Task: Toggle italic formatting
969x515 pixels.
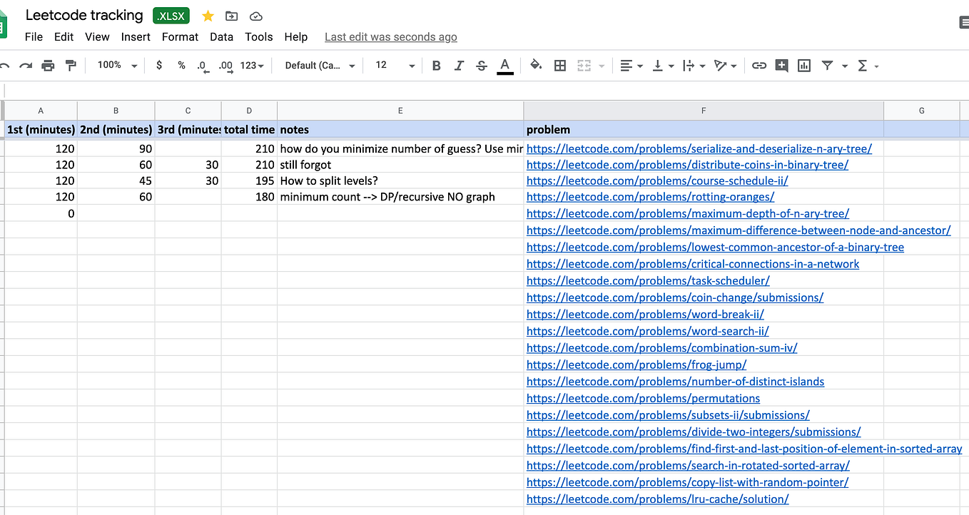Action: point(459,66)
